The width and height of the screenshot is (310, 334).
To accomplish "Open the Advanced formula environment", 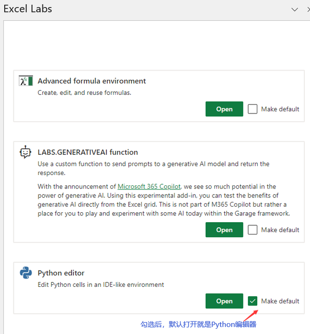I will [x=224, y=109].
